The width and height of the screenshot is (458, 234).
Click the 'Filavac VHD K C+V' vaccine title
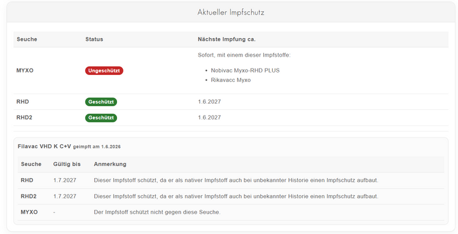tap(45, 146)
